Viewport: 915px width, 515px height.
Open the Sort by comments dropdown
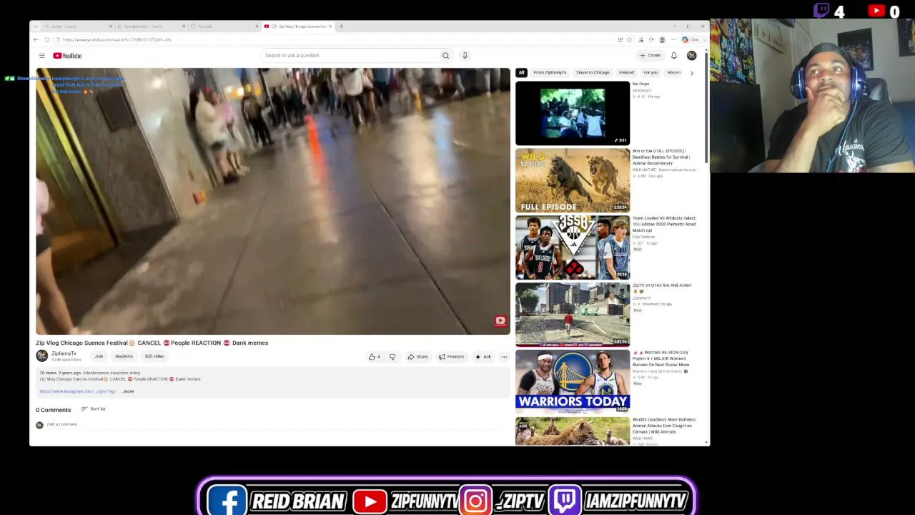[x=94, y=409]
